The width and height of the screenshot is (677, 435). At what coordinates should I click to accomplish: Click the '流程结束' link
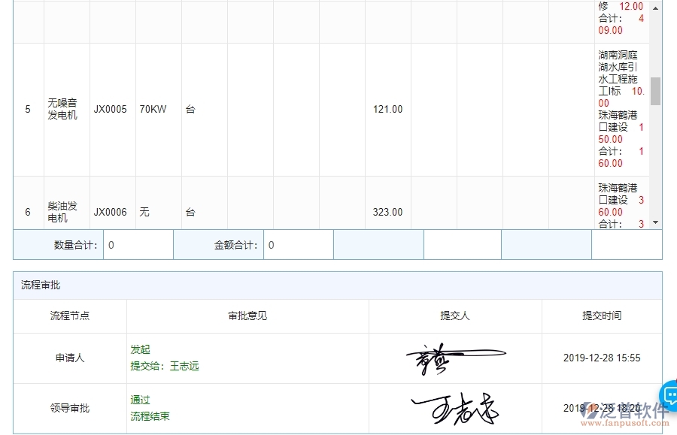pos(149,415)
